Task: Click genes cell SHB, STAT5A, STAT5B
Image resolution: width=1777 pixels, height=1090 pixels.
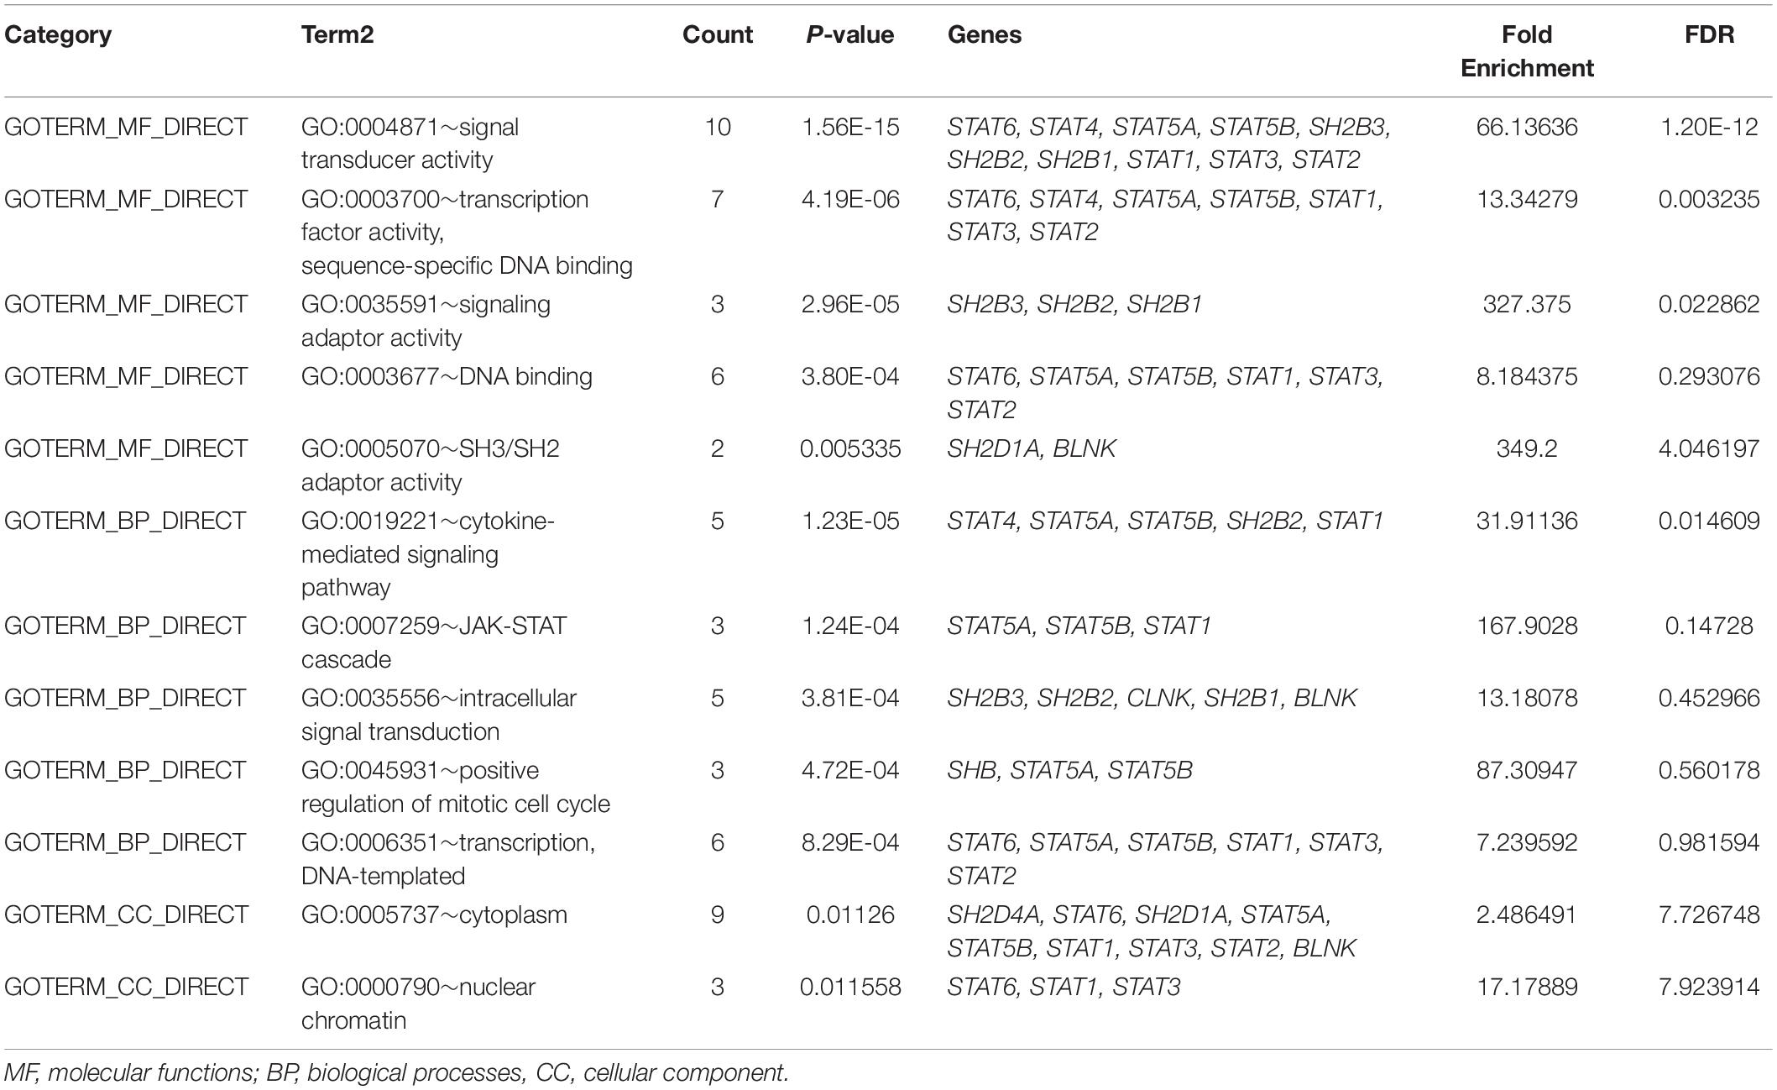Action: (1069, 771)
